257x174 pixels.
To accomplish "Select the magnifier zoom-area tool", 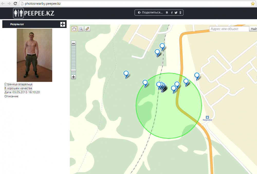I will tap(81, 29).
